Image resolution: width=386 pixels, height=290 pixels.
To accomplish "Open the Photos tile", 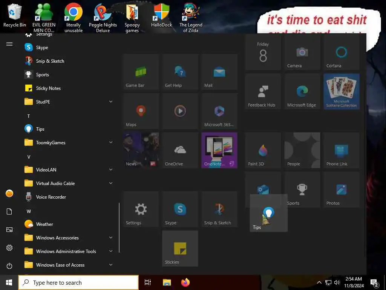I will 342,190.
